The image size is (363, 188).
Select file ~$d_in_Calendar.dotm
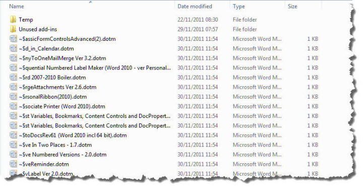46,48
